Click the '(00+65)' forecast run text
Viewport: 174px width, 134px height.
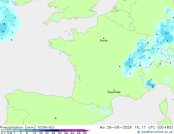(165, 127)
